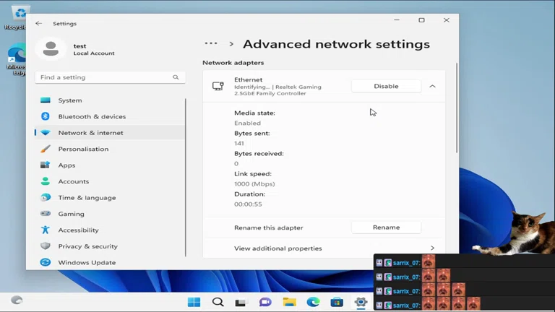Open Bluetooth & devices settings
This screenshot has width=555, height=312.
point(92,116)
